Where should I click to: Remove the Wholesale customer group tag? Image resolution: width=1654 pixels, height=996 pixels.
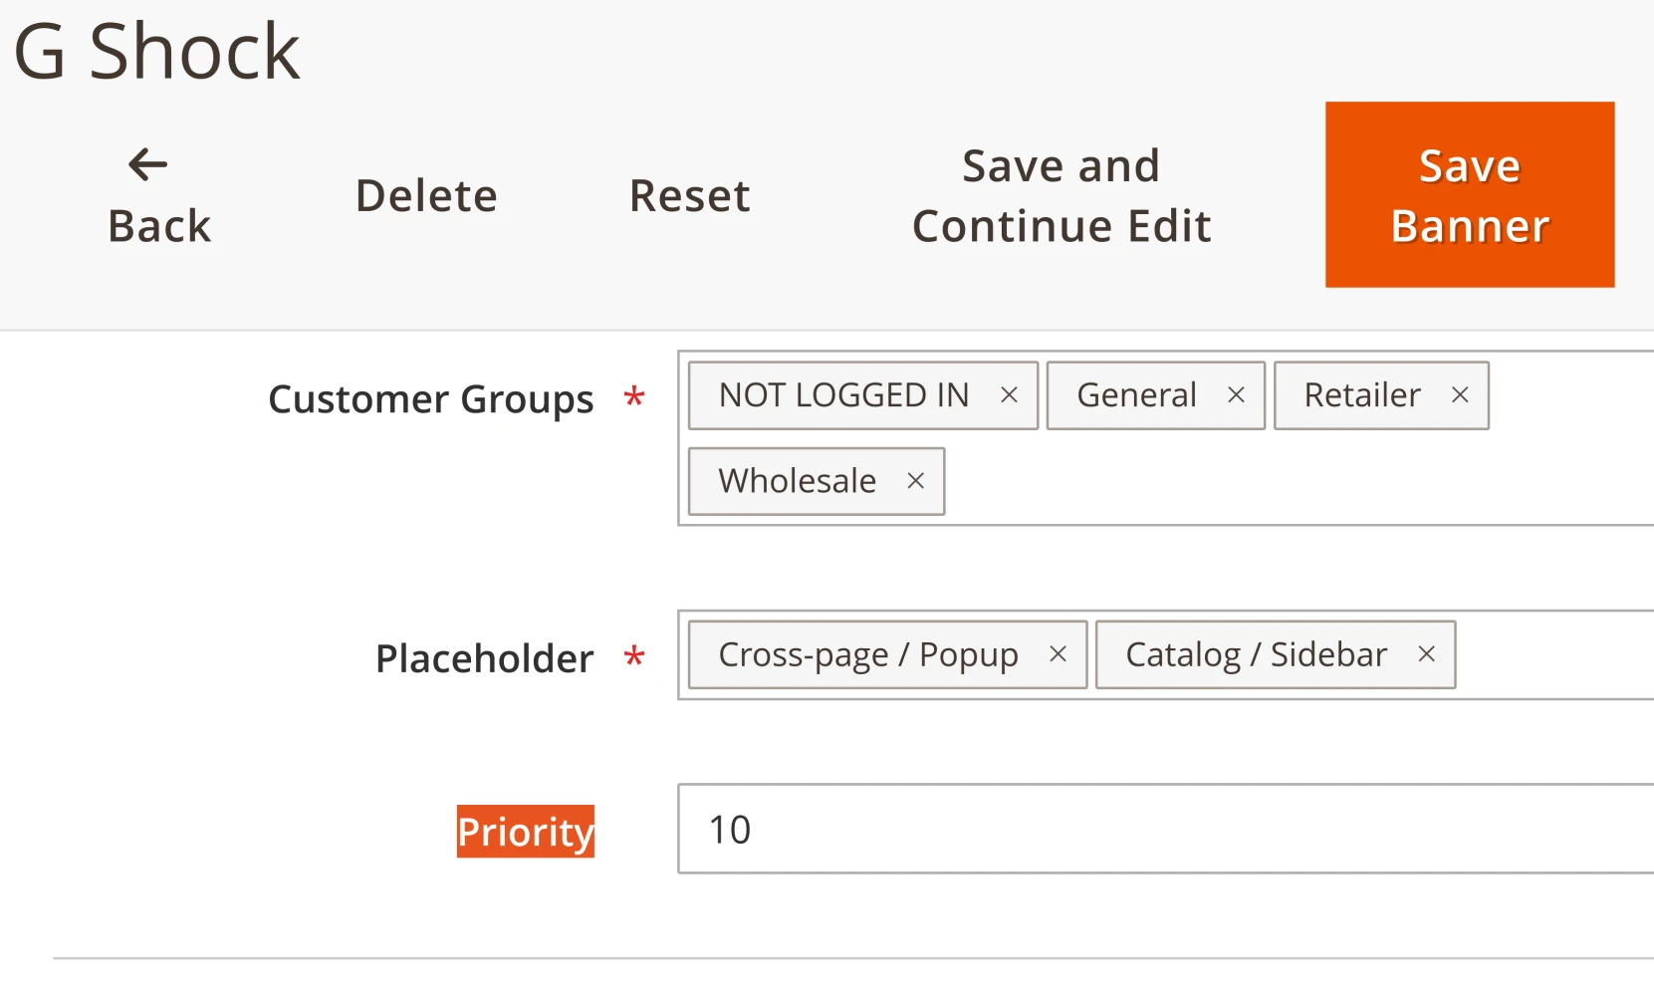916,481
